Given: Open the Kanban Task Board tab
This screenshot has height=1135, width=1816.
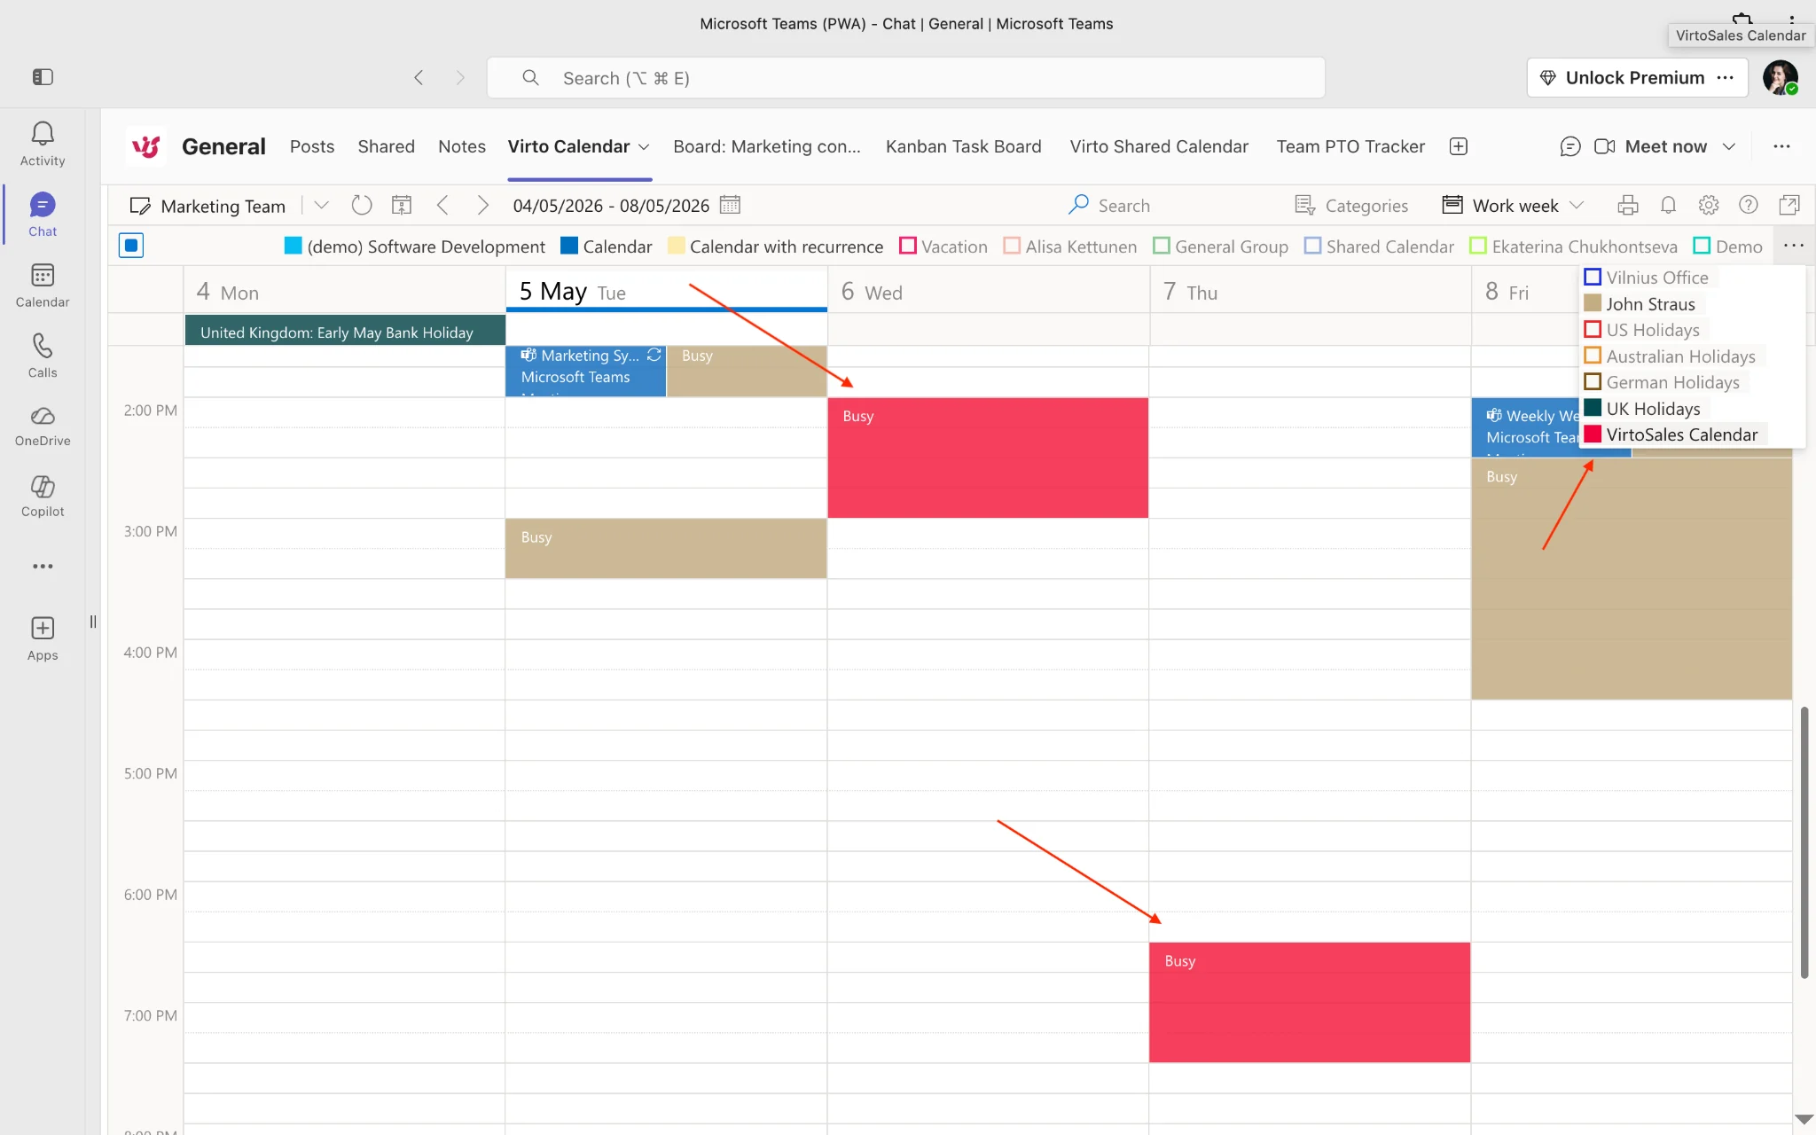Looking at the screenshot, I should click(x=963, y=146).
